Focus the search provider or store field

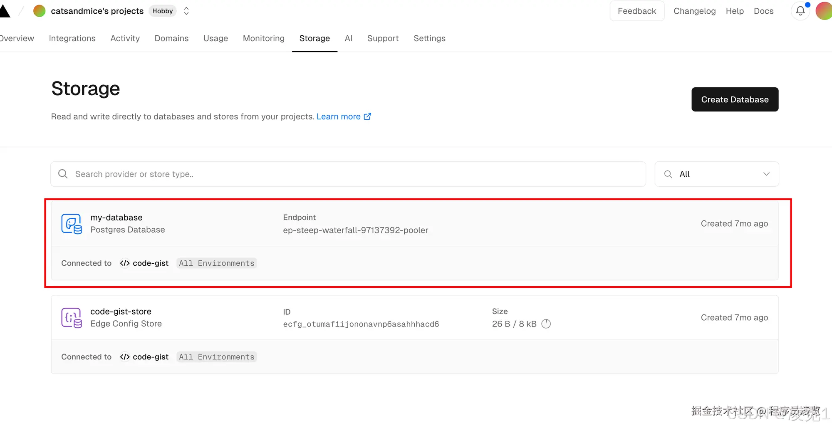tap(348, 174)
